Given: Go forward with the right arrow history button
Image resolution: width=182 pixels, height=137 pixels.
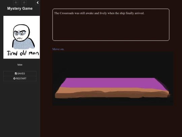Looking at the screenshot, I should pos(24,3).
